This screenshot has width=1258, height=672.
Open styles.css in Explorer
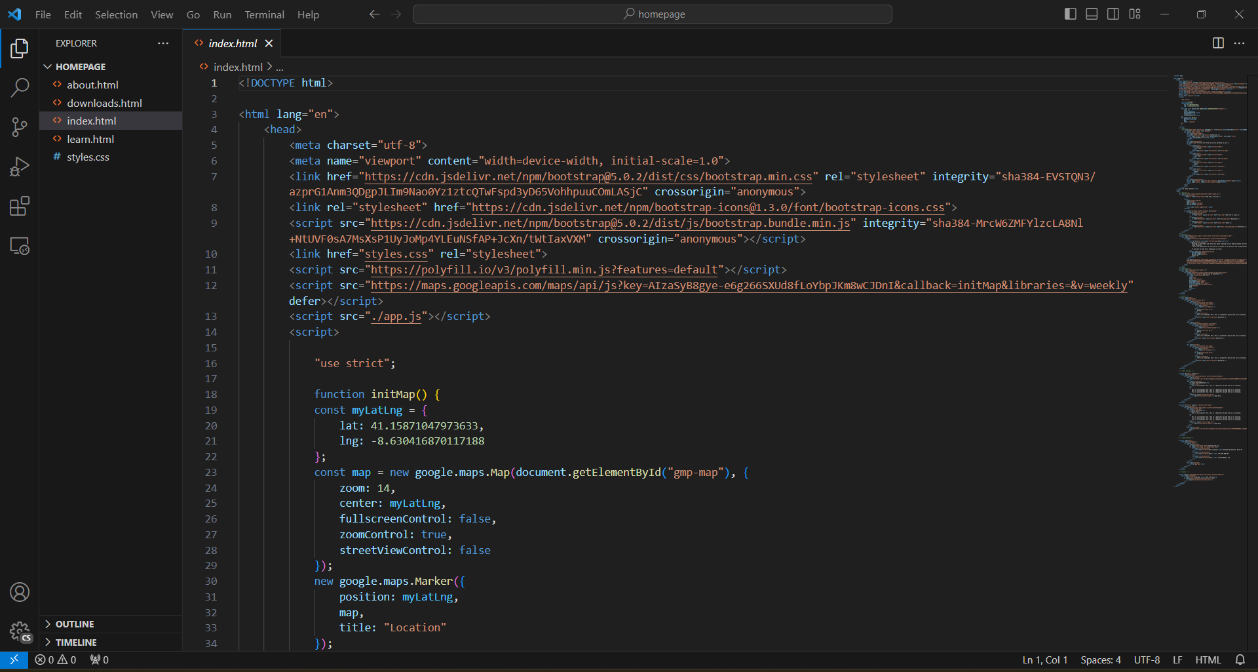(111, 157)
